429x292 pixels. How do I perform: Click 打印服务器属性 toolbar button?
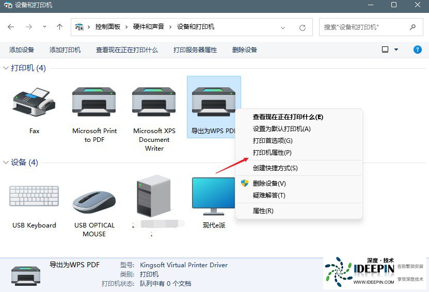(x=195, y=50)
